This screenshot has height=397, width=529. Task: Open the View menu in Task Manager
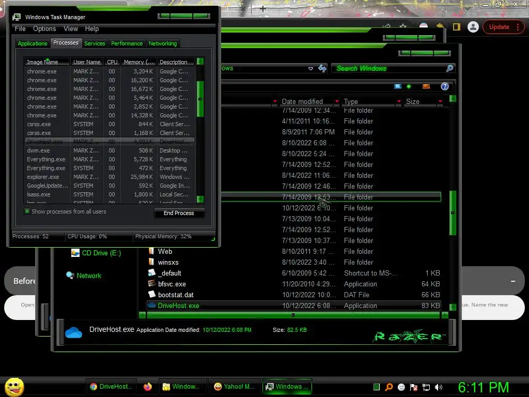point(71,29)
